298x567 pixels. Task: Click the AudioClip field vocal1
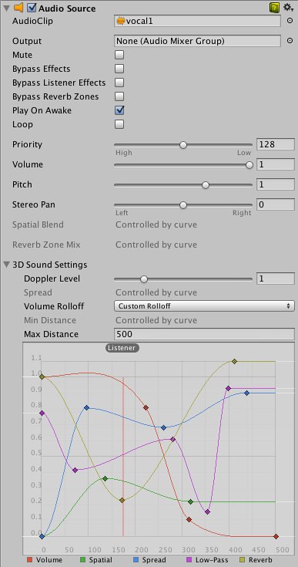(x=197, y=21)
